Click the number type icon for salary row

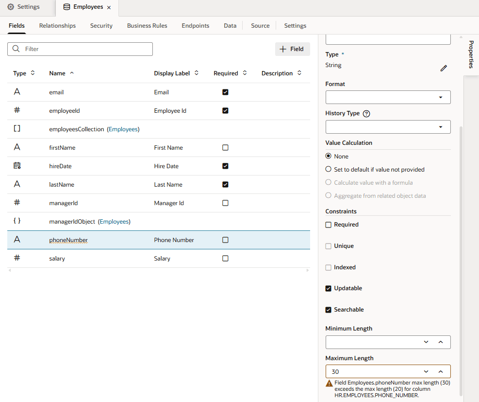pos(17,258)
